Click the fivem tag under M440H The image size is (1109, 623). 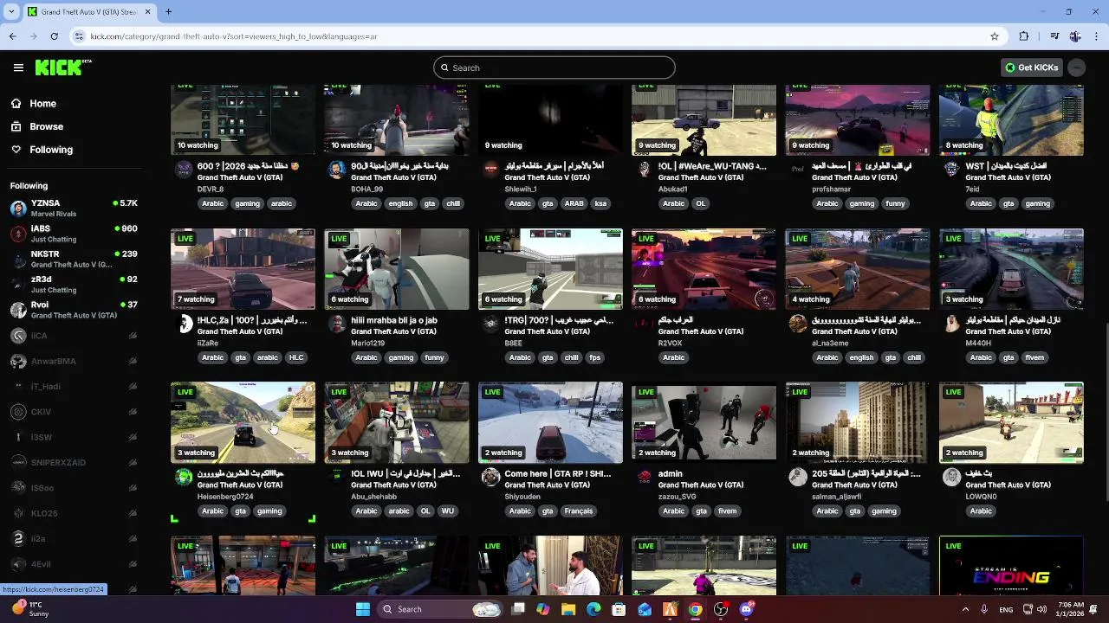(x=1034, y=357)
